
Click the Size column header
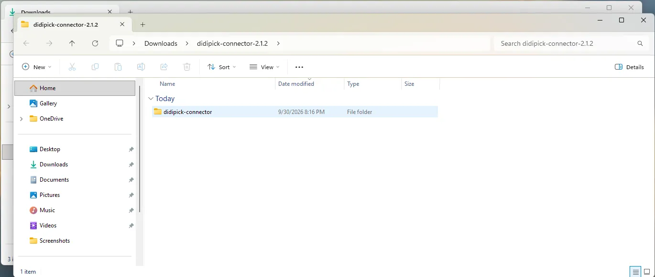coord(409,84)
